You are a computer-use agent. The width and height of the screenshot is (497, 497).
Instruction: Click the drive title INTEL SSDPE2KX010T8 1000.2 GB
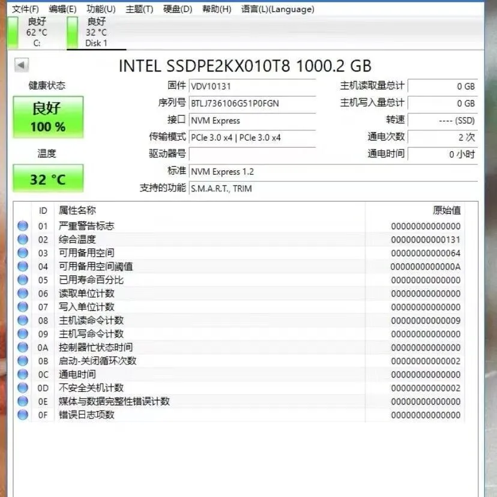[x=245, y=65]
